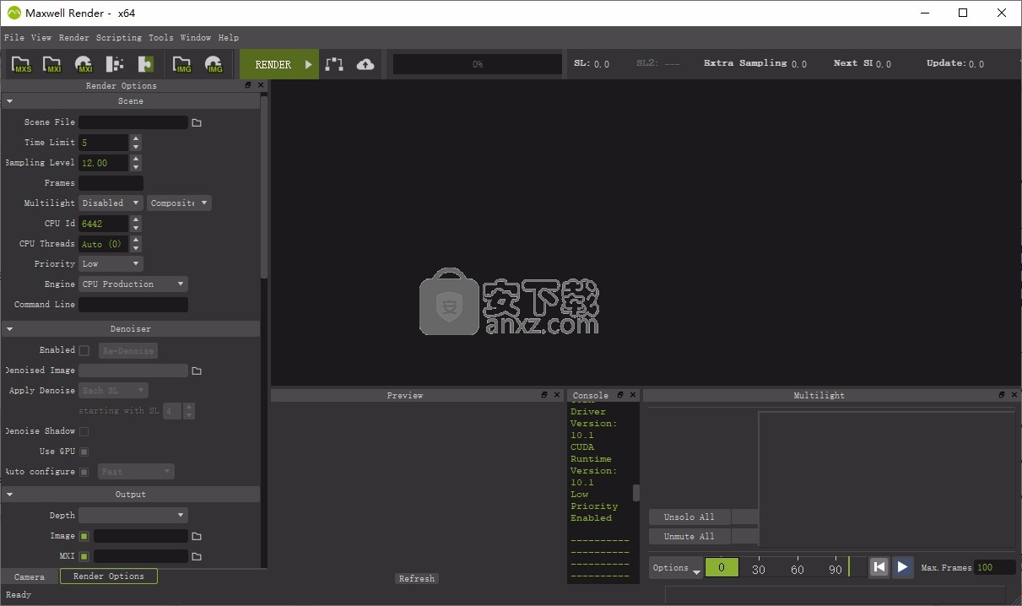
Task: Toggle the Denoise Shadow checkbox
Action: point(84,431)
